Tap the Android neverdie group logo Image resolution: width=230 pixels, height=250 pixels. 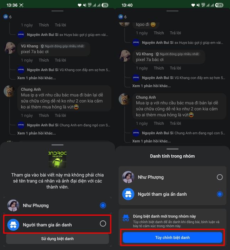pyautogui.click(x=57, y=159)
